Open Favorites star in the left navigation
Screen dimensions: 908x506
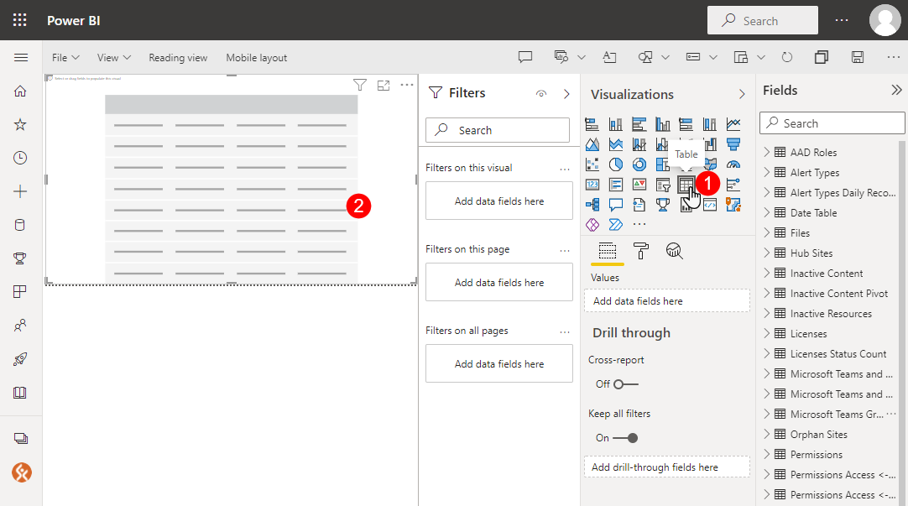20,124
